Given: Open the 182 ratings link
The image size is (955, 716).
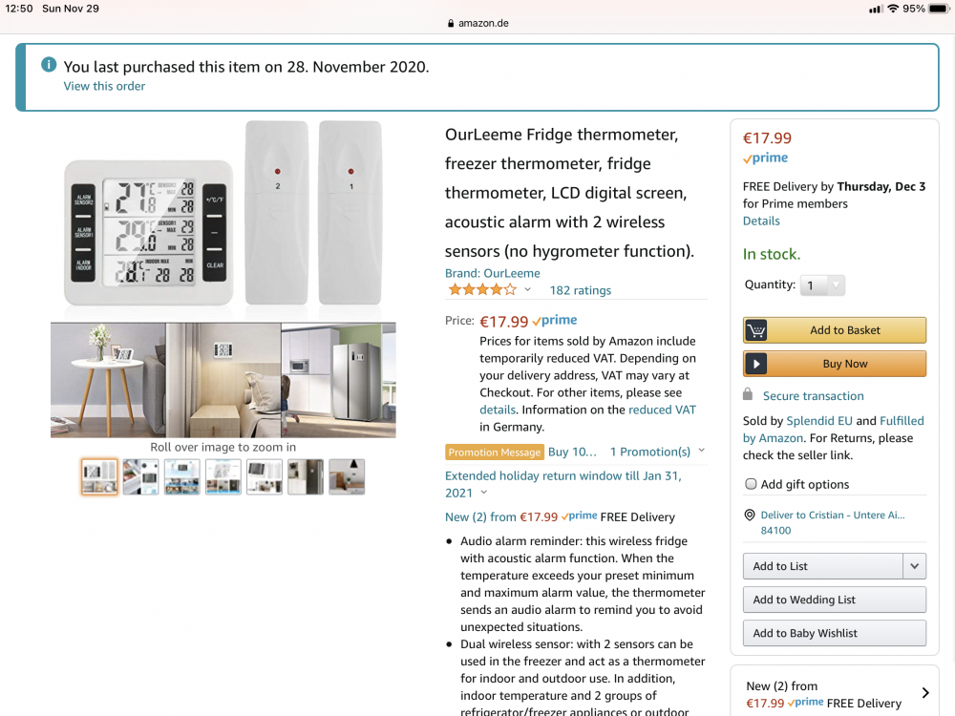Looking at the screenshot, I should [581, 290].
